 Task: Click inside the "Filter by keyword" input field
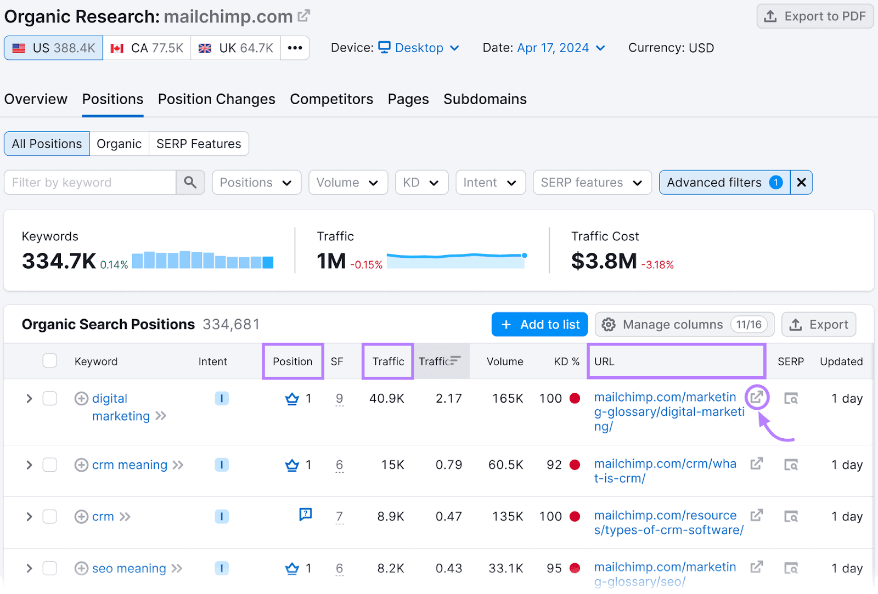[88, 182]
